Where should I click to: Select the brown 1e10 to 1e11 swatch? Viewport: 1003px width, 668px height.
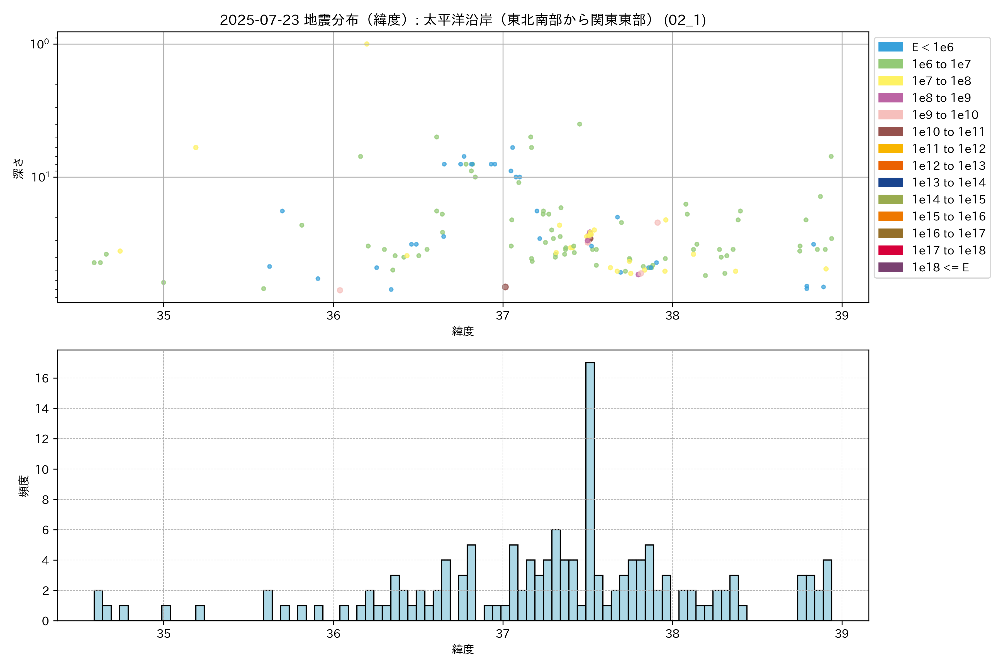pyautogui.click(x=890, y=132)
